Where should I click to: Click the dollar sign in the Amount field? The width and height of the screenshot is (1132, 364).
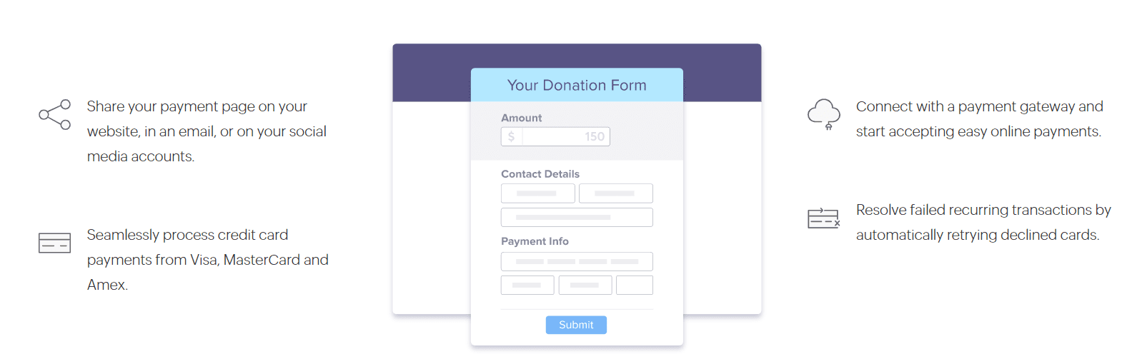pos(512,136)
